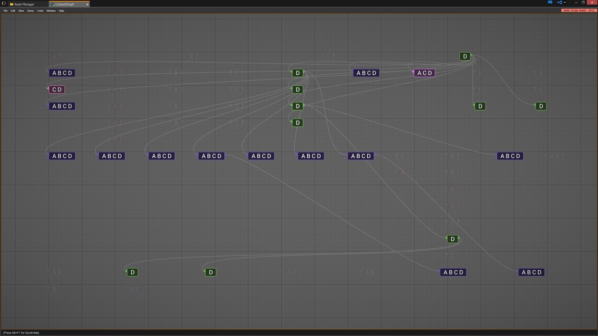Viewport: 598px width, 336px height.
Task: Select right D node of right-side pair
Action: pos(541,106)
